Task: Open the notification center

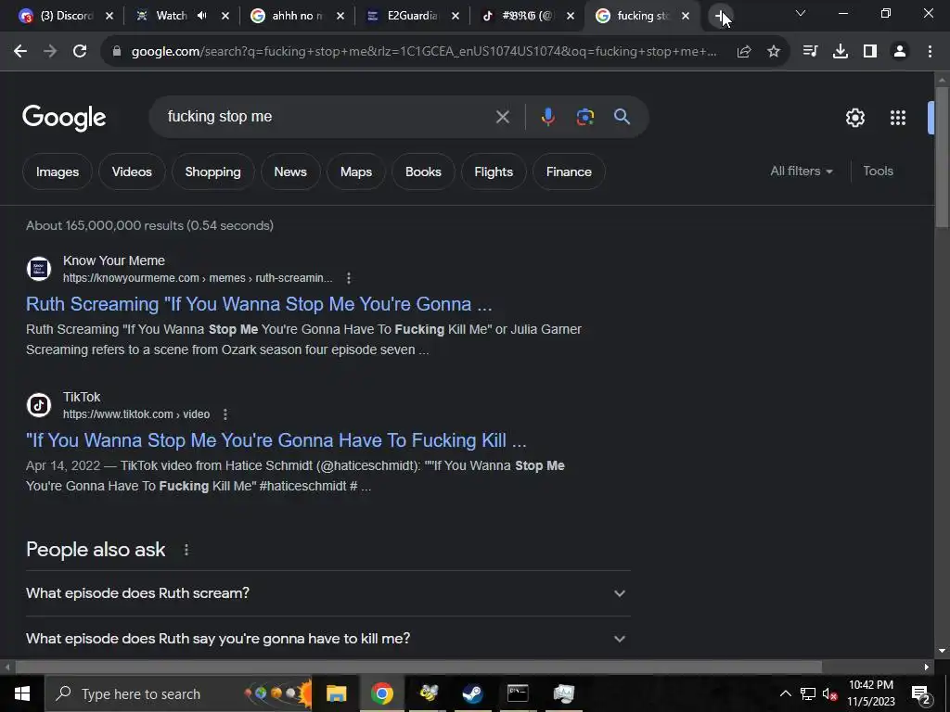Action: 921,693
